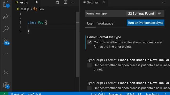This screenshot has height=95, width=170.
Task: Open the notifications bell in status bar
Action: [165, 94]
